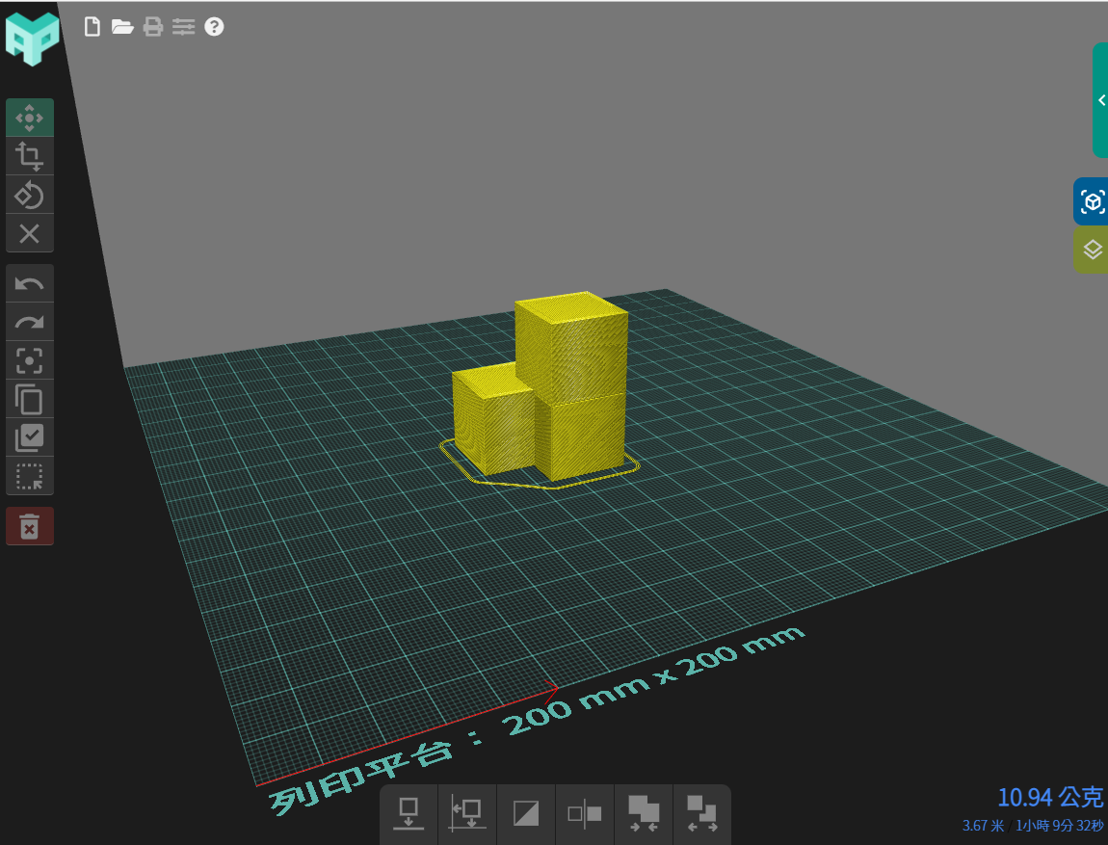Viewport: 1108px width, 845px height.
Task: Click the printer icon in the top toolbar
Action: click(152, 27)
